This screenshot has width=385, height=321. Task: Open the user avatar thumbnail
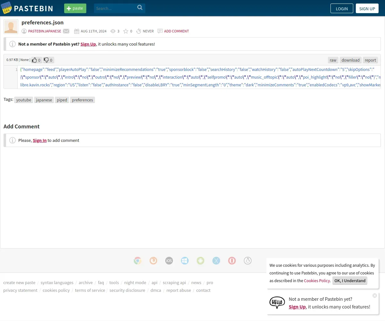pos(11,27)
